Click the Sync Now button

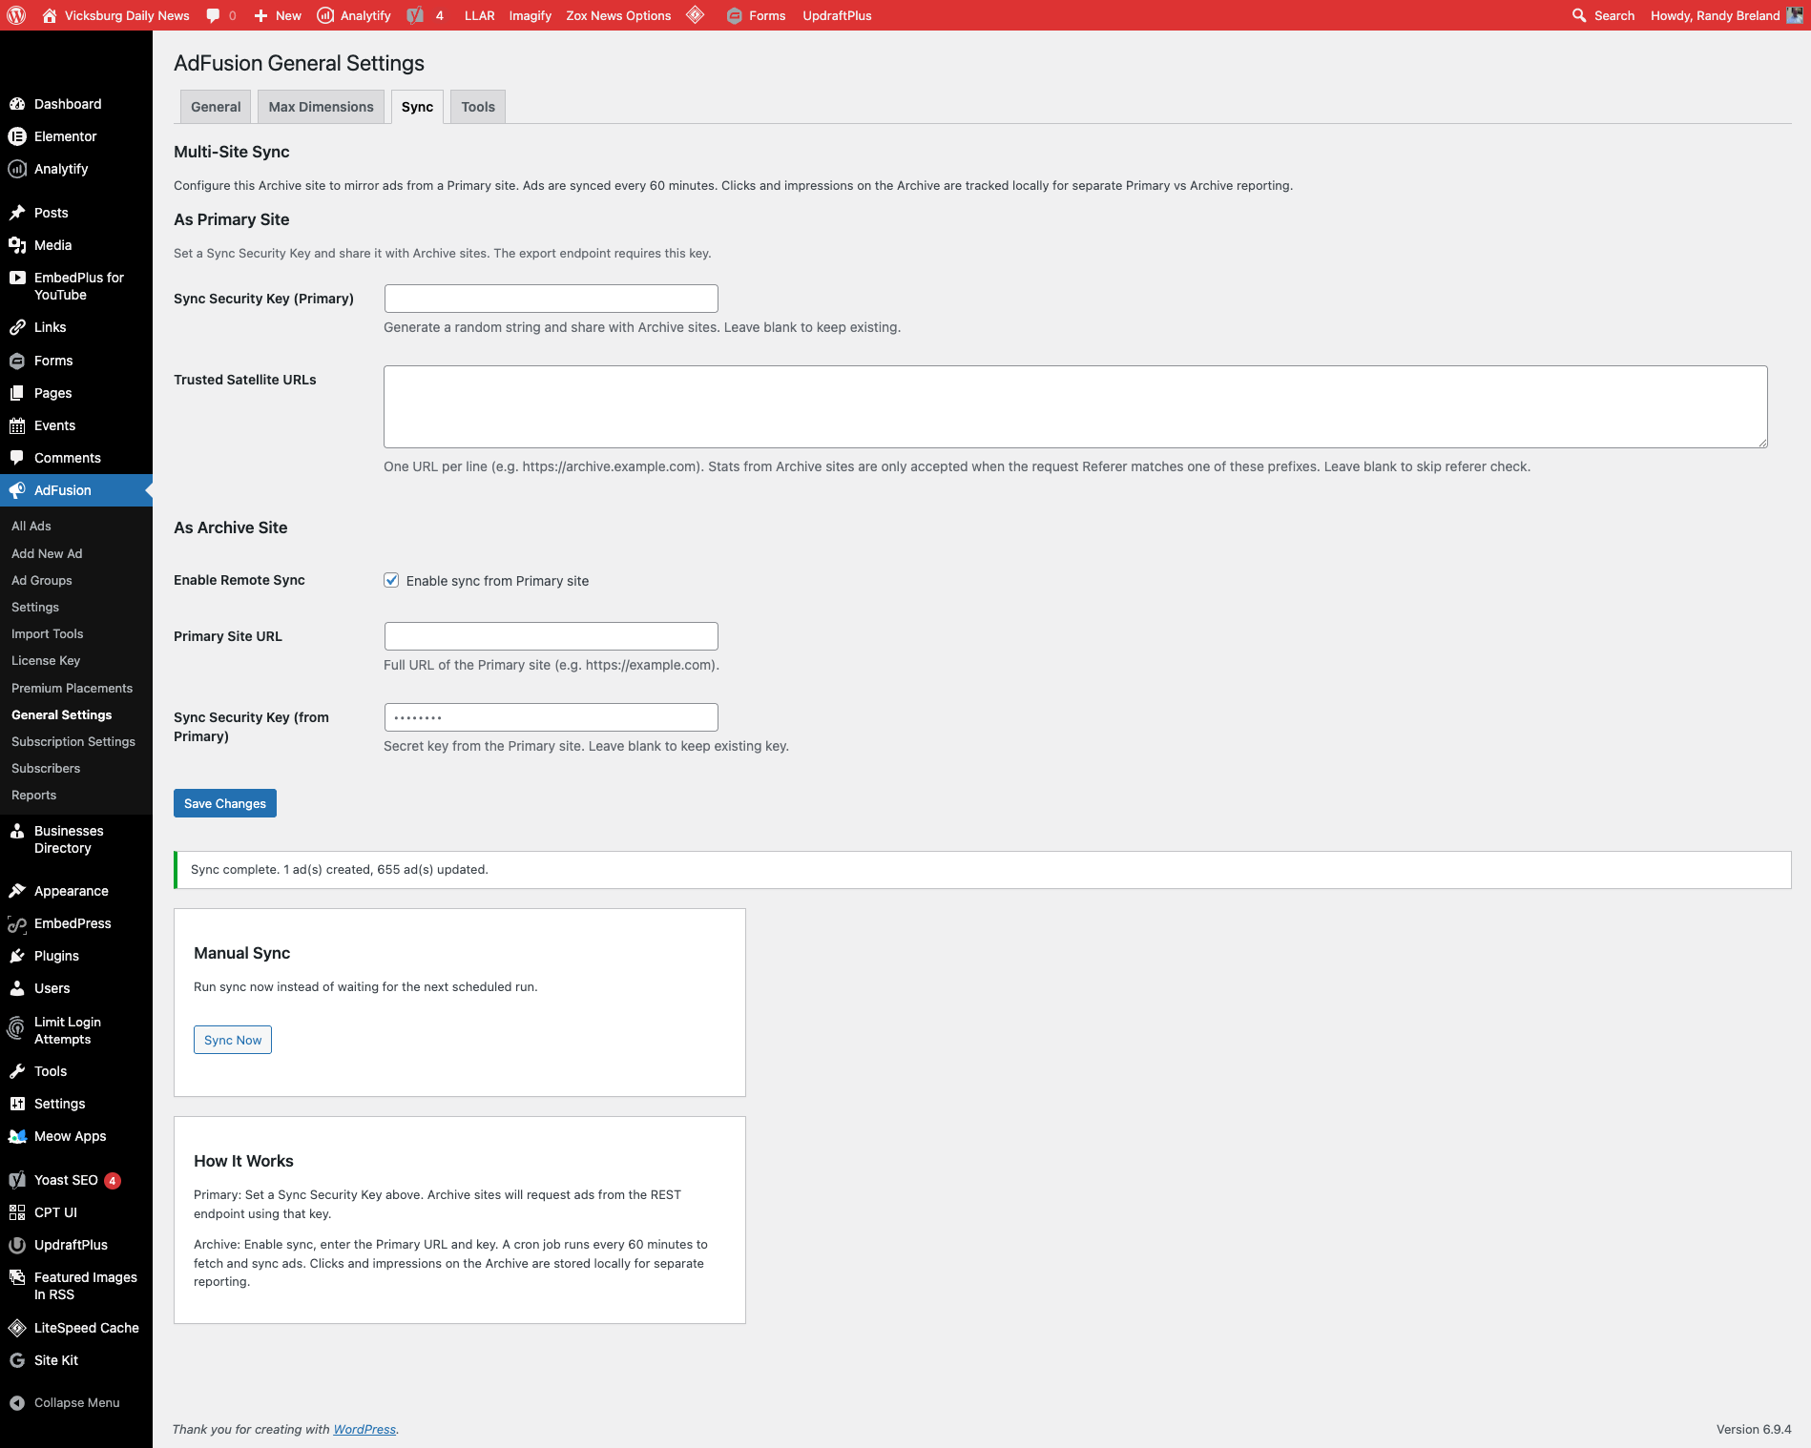(233, 1040)
